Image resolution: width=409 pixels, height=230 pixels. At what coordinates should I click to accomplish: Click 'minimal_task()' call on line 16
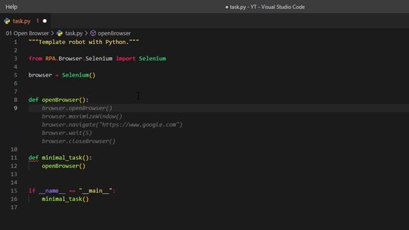point(65,199)
